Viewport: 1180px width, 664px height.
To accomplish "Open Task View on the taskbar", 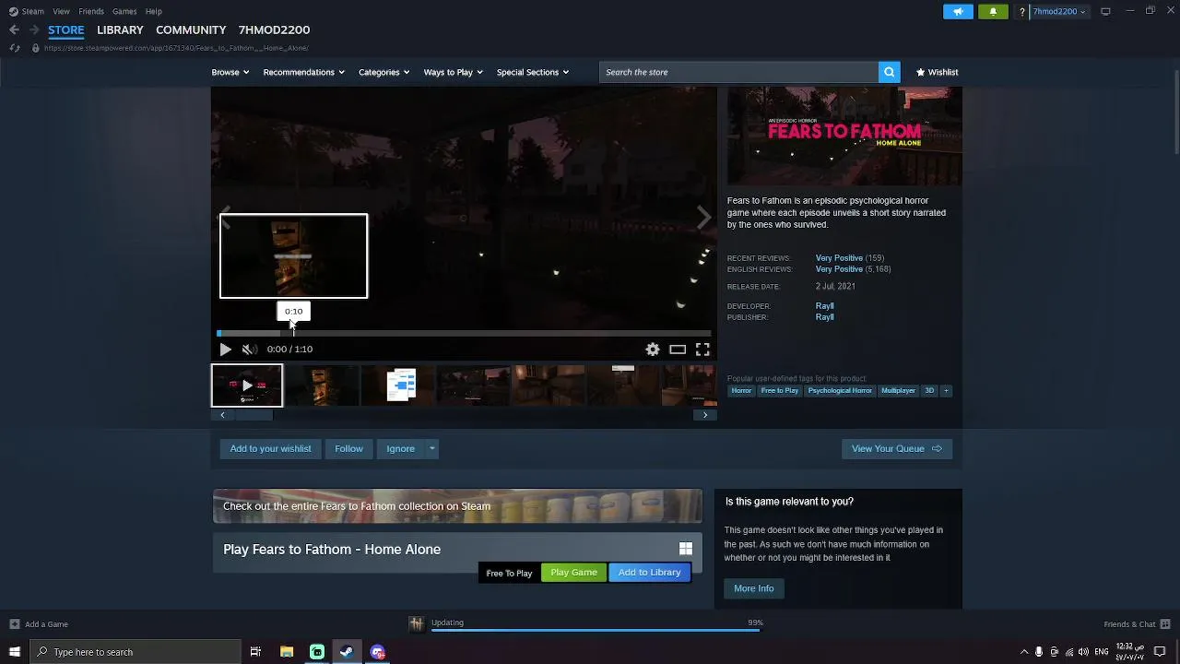I will [255, 652].
